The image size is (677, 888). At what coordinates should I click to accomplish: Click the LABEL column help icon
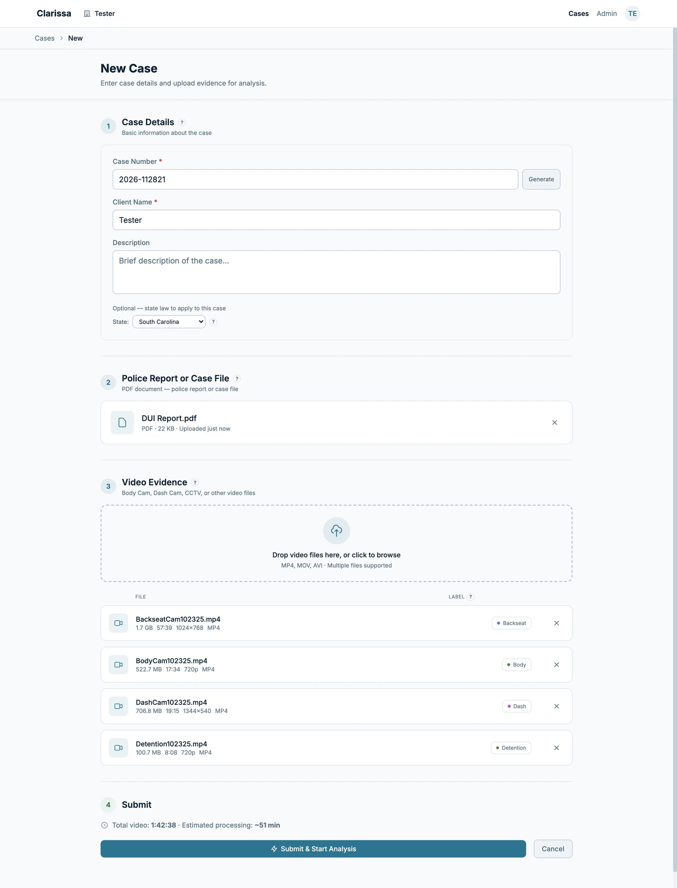(x=470, y=597)
